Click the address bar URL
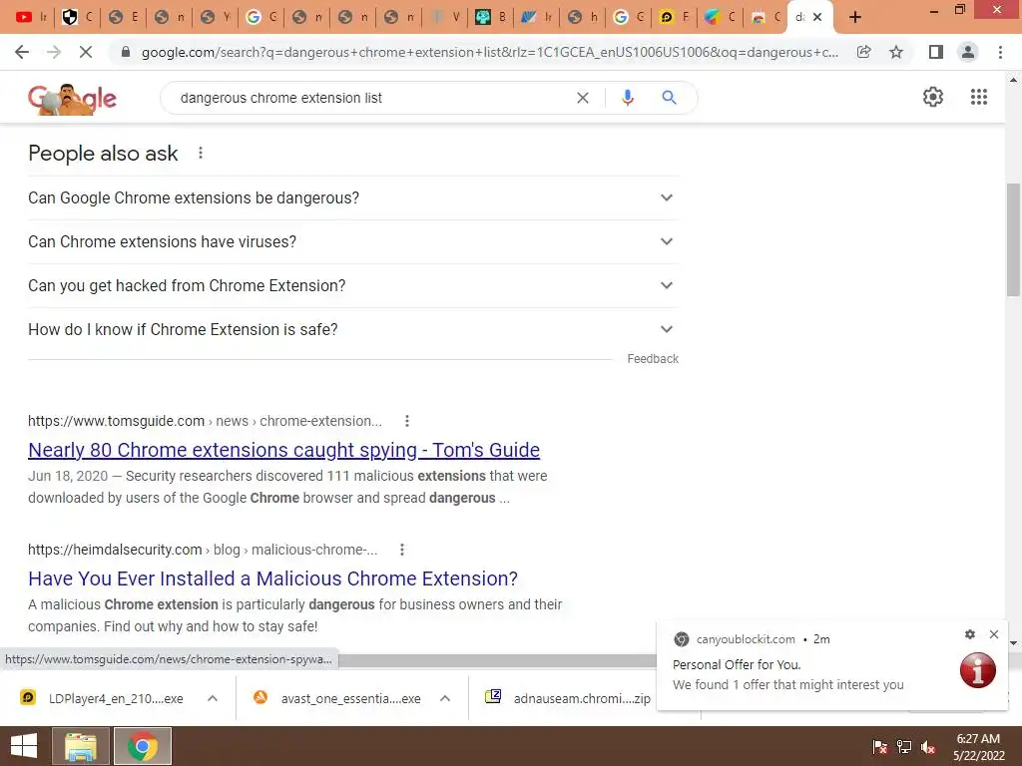This screenshot has width=1022, height=766. pyautogui.click(x=489, y=52)
